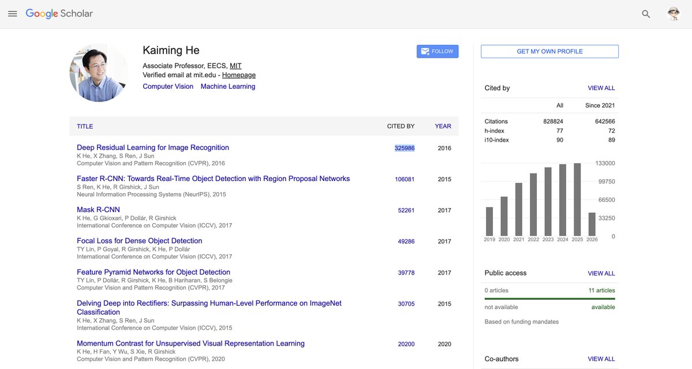692x369 pixels.
Task: Open Deep Residual Learning for Image Recognition
Action: click(x=153, y=147)
